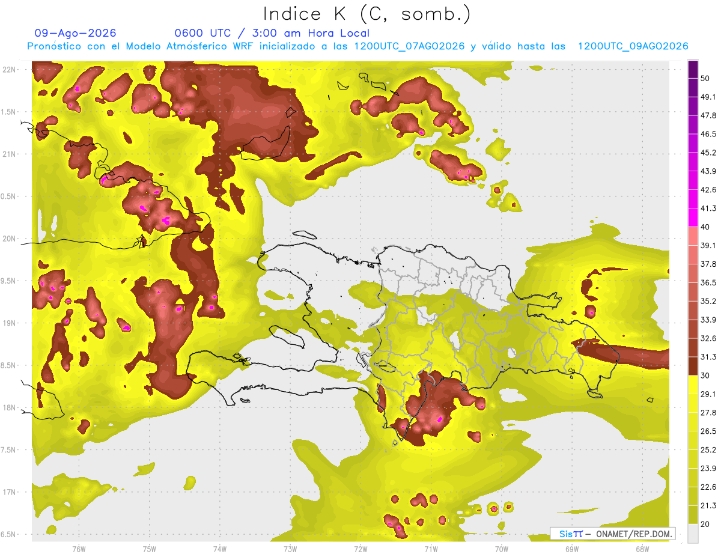Click the "69W" longitude axis label
This screenshot has height=557, width=721.
572,549
